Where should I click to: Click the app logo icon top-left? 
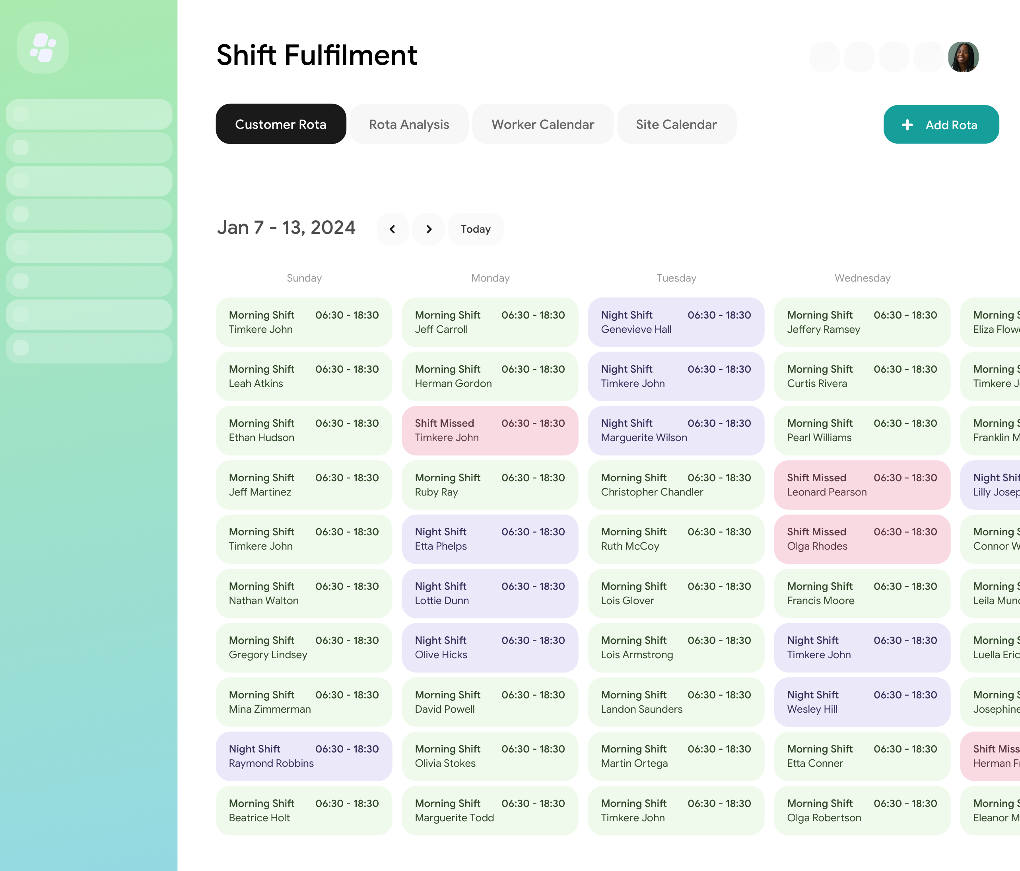(43, 47)
